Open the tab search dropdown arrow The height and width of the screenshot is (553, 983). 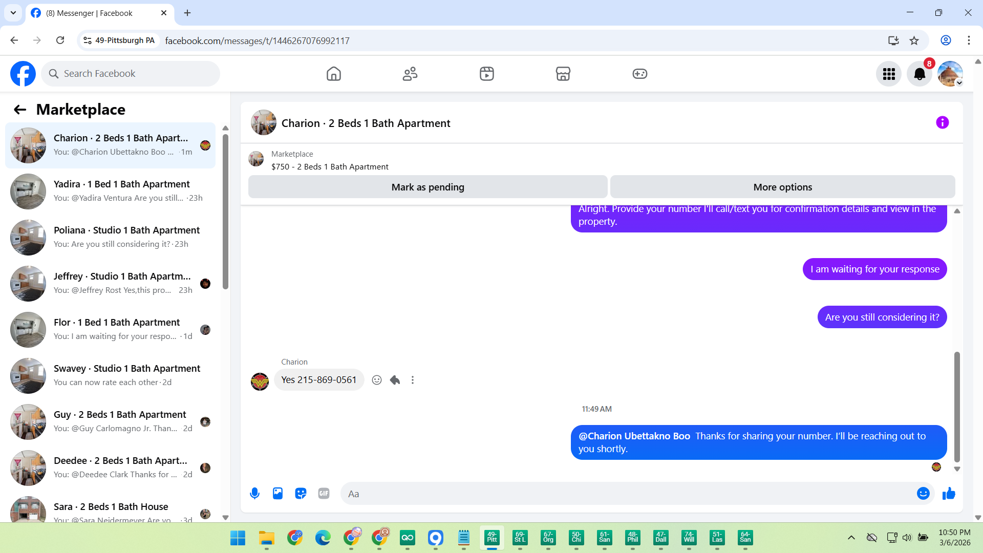(x=13, y=13)
